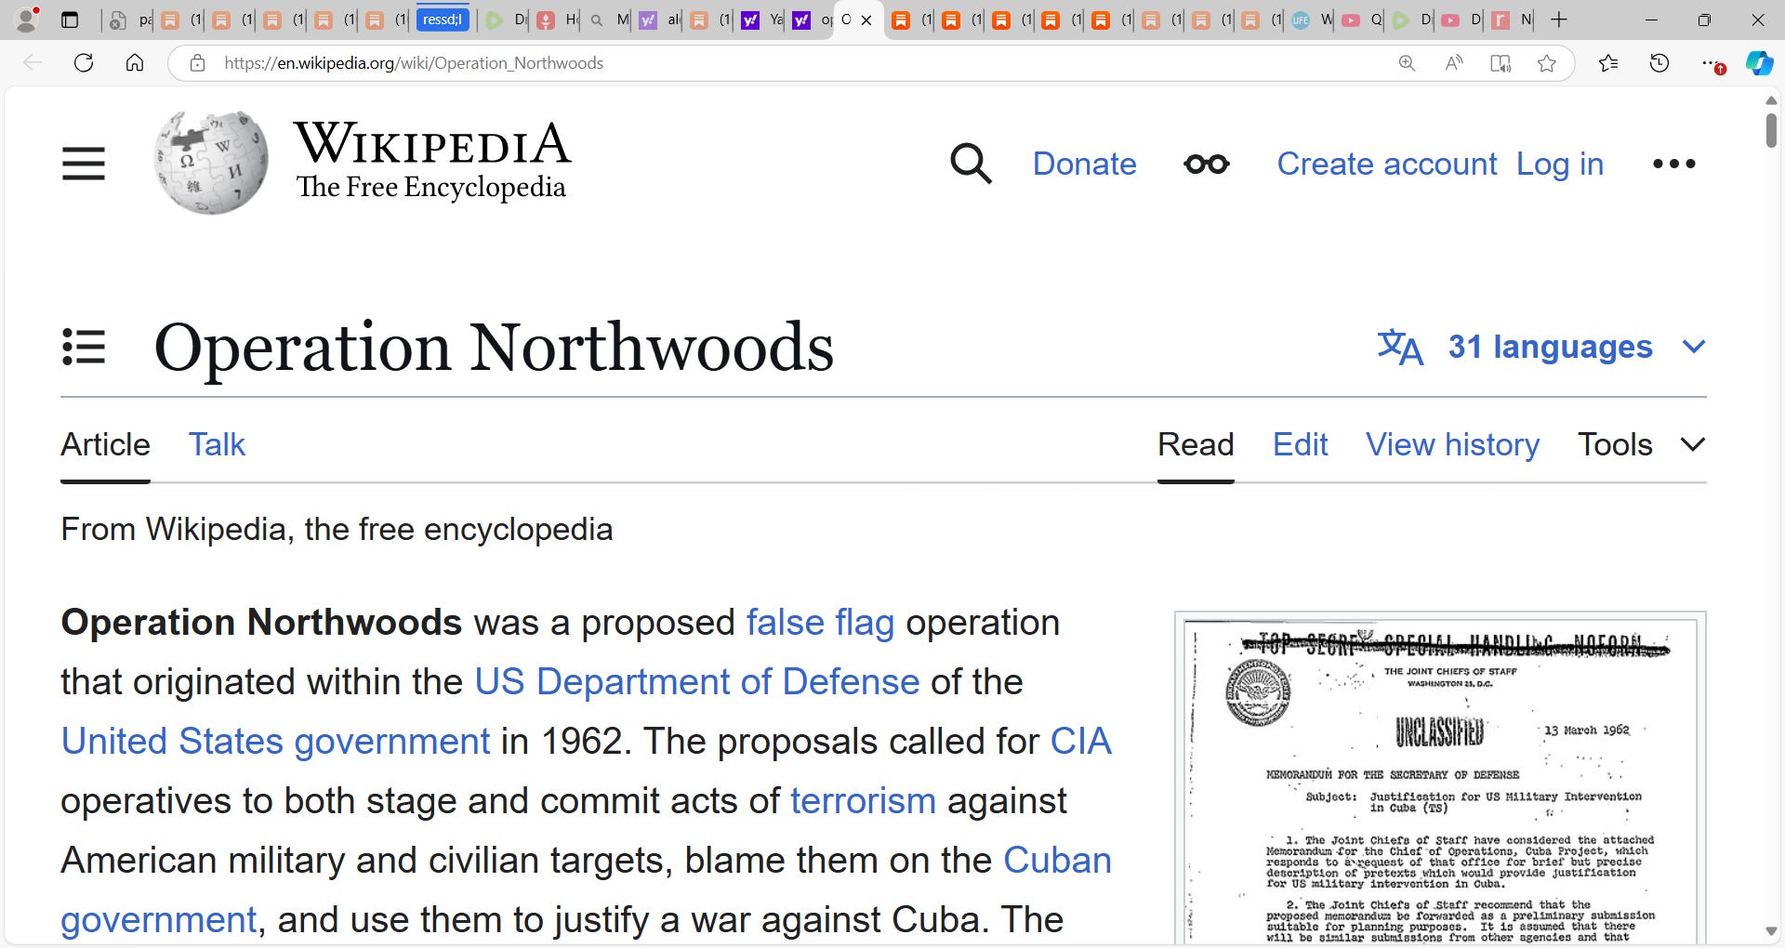Click the 'Cuban' government link
This screenshot has width=1785, height=948.
(x=1057, y=861)
